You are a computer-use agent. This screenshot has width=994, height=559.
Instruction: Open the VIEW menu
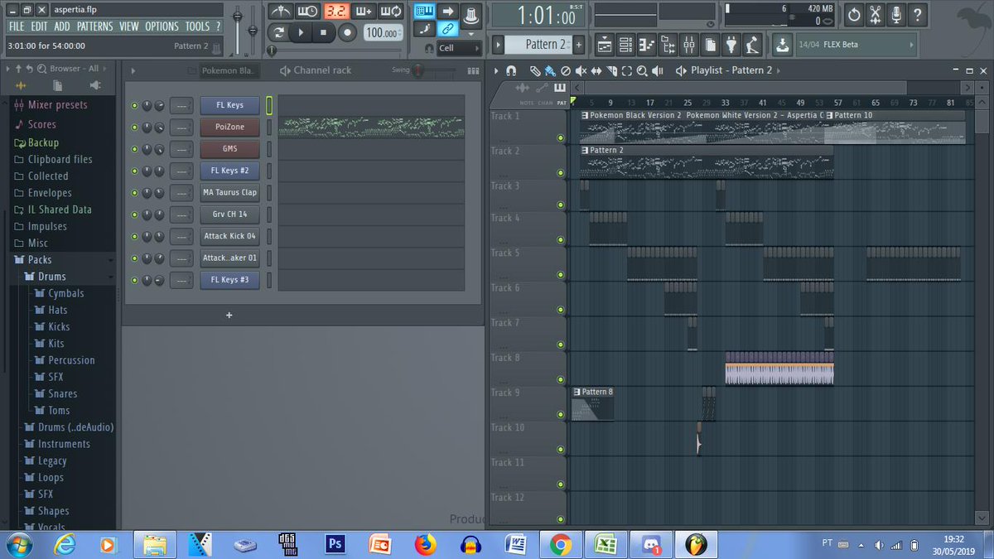[x=129, y=27]
